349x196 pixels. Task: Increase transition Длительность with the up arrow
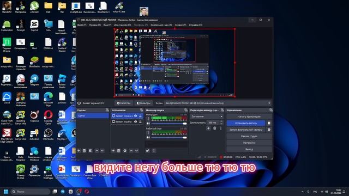click(221, 121)
